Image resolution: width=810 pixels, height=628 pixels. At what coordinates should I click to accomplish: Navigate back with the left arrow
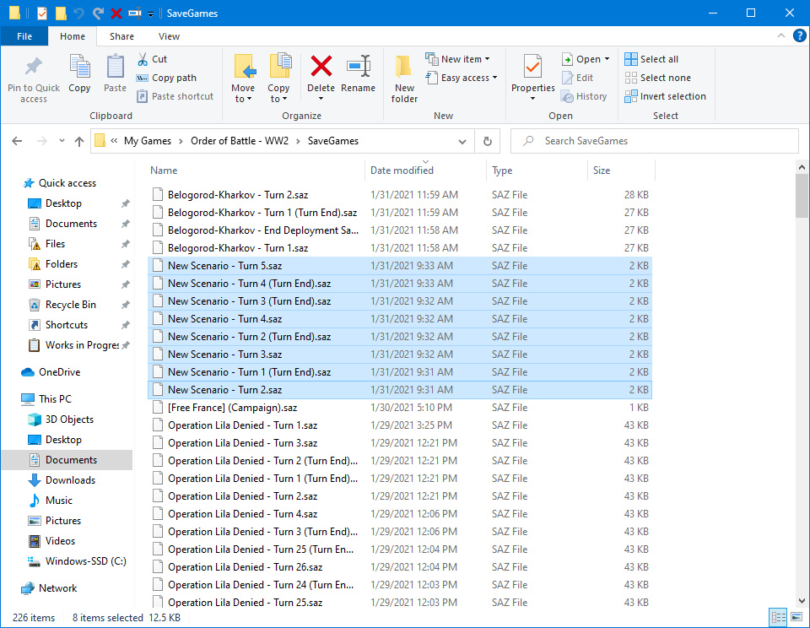tap(17, 141)
